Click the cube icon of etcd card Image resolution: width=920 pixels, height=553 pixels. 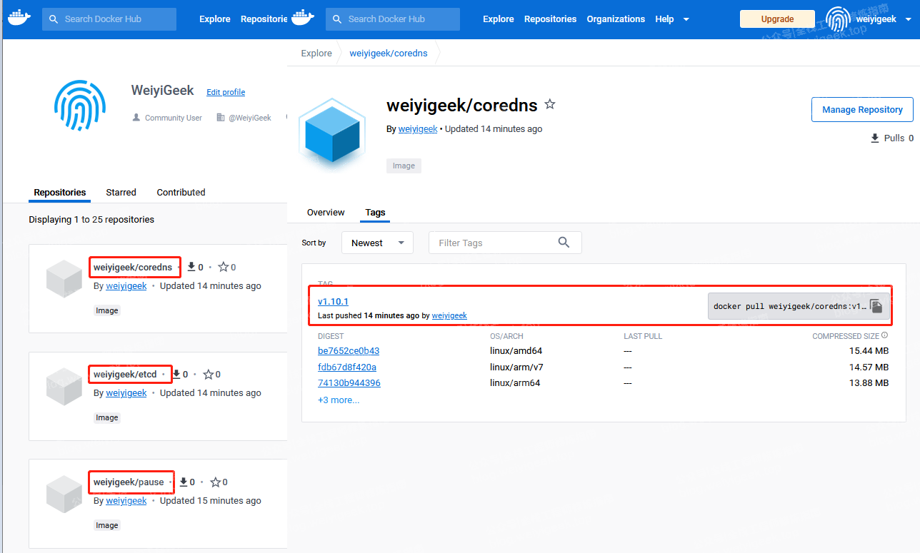(x=64, y=387)
